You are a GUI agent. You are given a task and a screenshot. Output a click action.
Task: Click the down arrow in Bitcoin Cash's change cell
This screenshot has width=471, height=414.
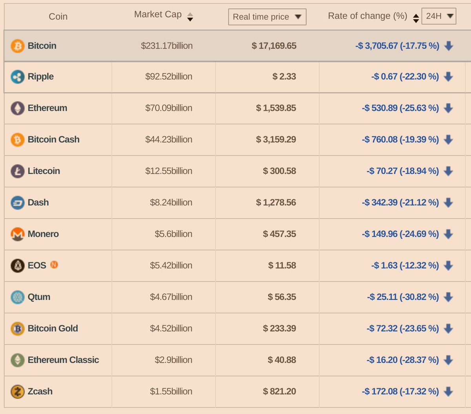448,140
